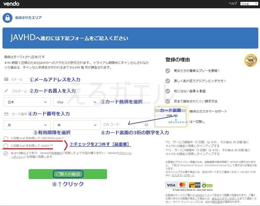The width and height of the screenshot is (260, 206).
Task: Open the 取引条件 terms link
Action: 217,202
